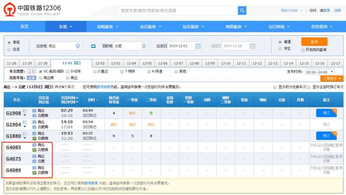Image resolution: width=346 pixels, height=195 pixels.
Task: Select the round-trip radio button
Action: tap(9, 49)
